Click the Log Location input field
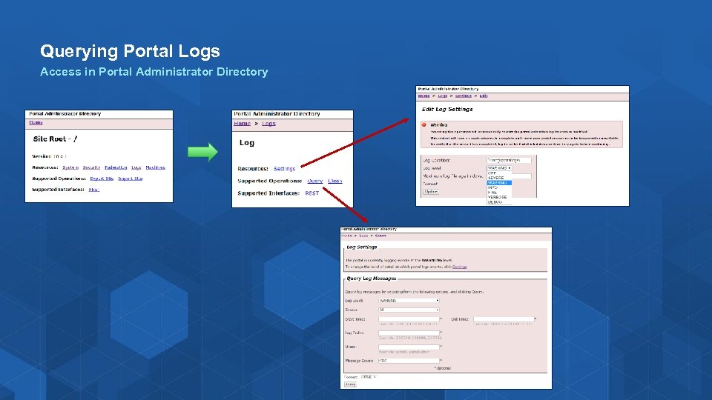Image resolution: width=712 pixels, height=400 pixels. (509, 160)
